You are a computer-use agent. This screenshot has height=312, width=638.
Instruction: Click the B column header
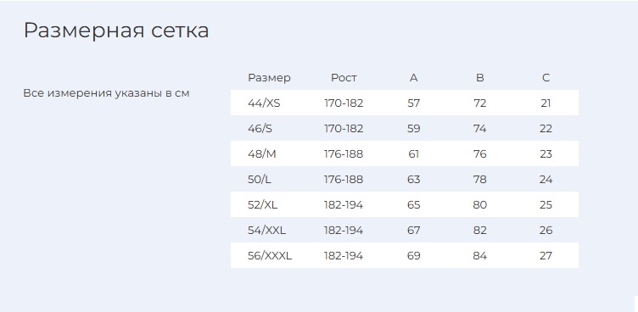pos(479,78)
